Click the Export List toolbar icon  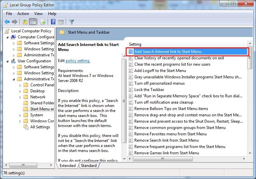[x=43, y=22]
